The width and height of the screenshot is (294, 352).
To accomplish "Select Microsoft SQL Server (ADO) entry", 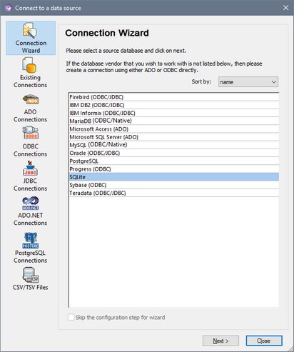I will (173, 137).
